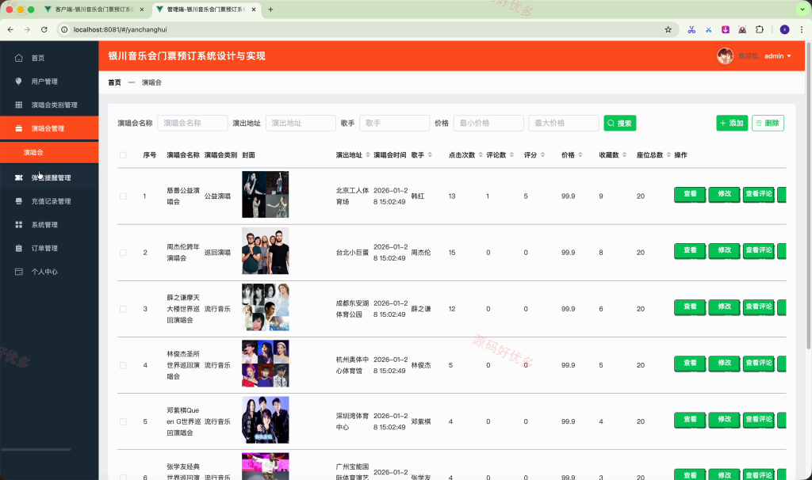This screenshot has width=812, height=480.
Task: Focus the 歌手 search field
Action: [395, 123]
